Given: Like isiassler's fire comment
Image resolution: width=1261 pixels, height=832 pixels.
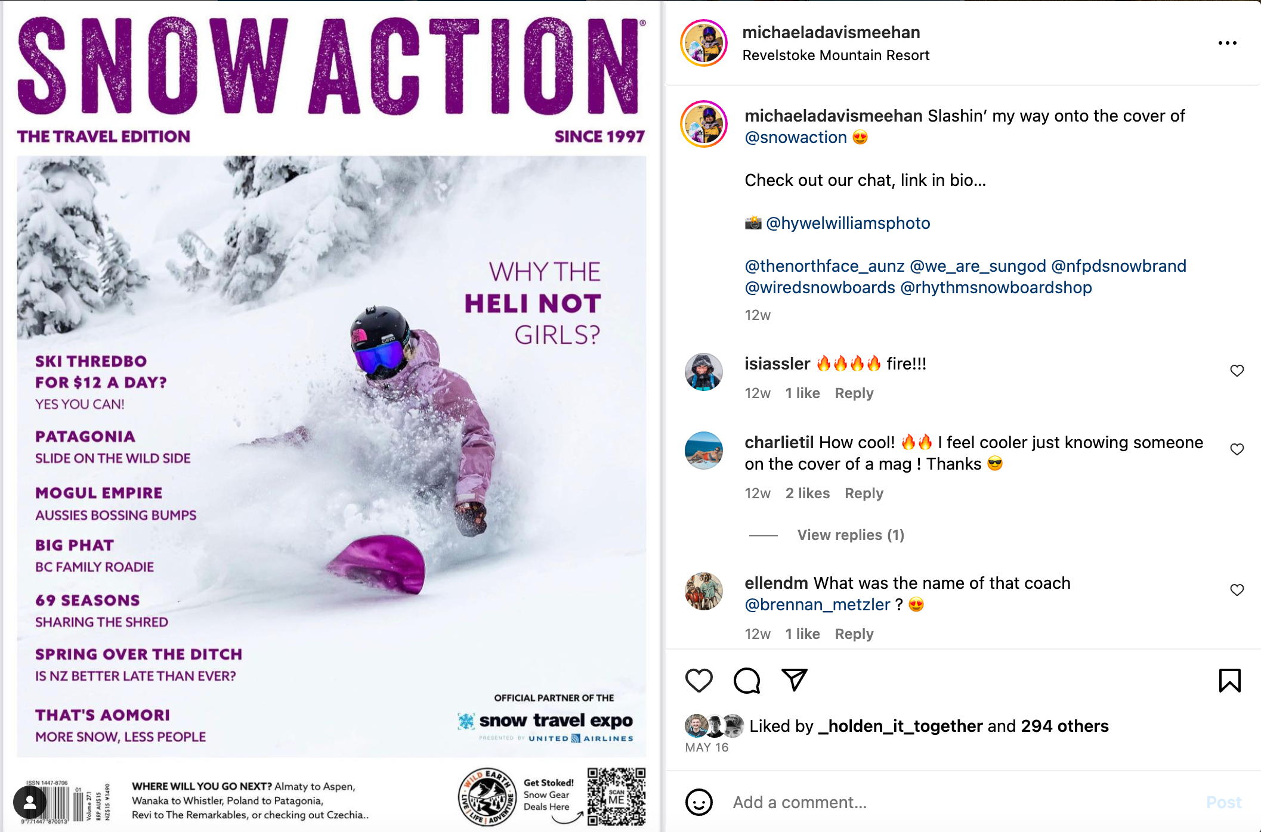Looking at the screenshot, I should [x=1237, y=371].
